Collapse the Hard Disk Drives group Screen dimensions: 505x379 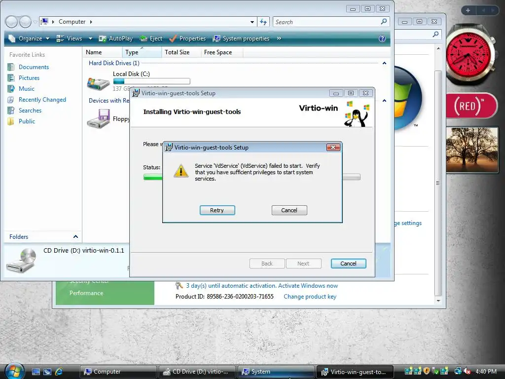(x=384, y=63)
